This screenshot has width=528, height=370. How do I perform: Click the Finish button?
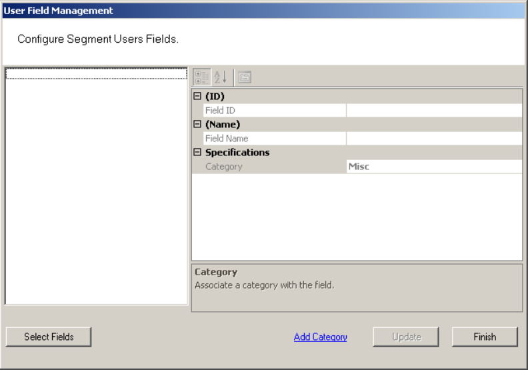[485, 337]
